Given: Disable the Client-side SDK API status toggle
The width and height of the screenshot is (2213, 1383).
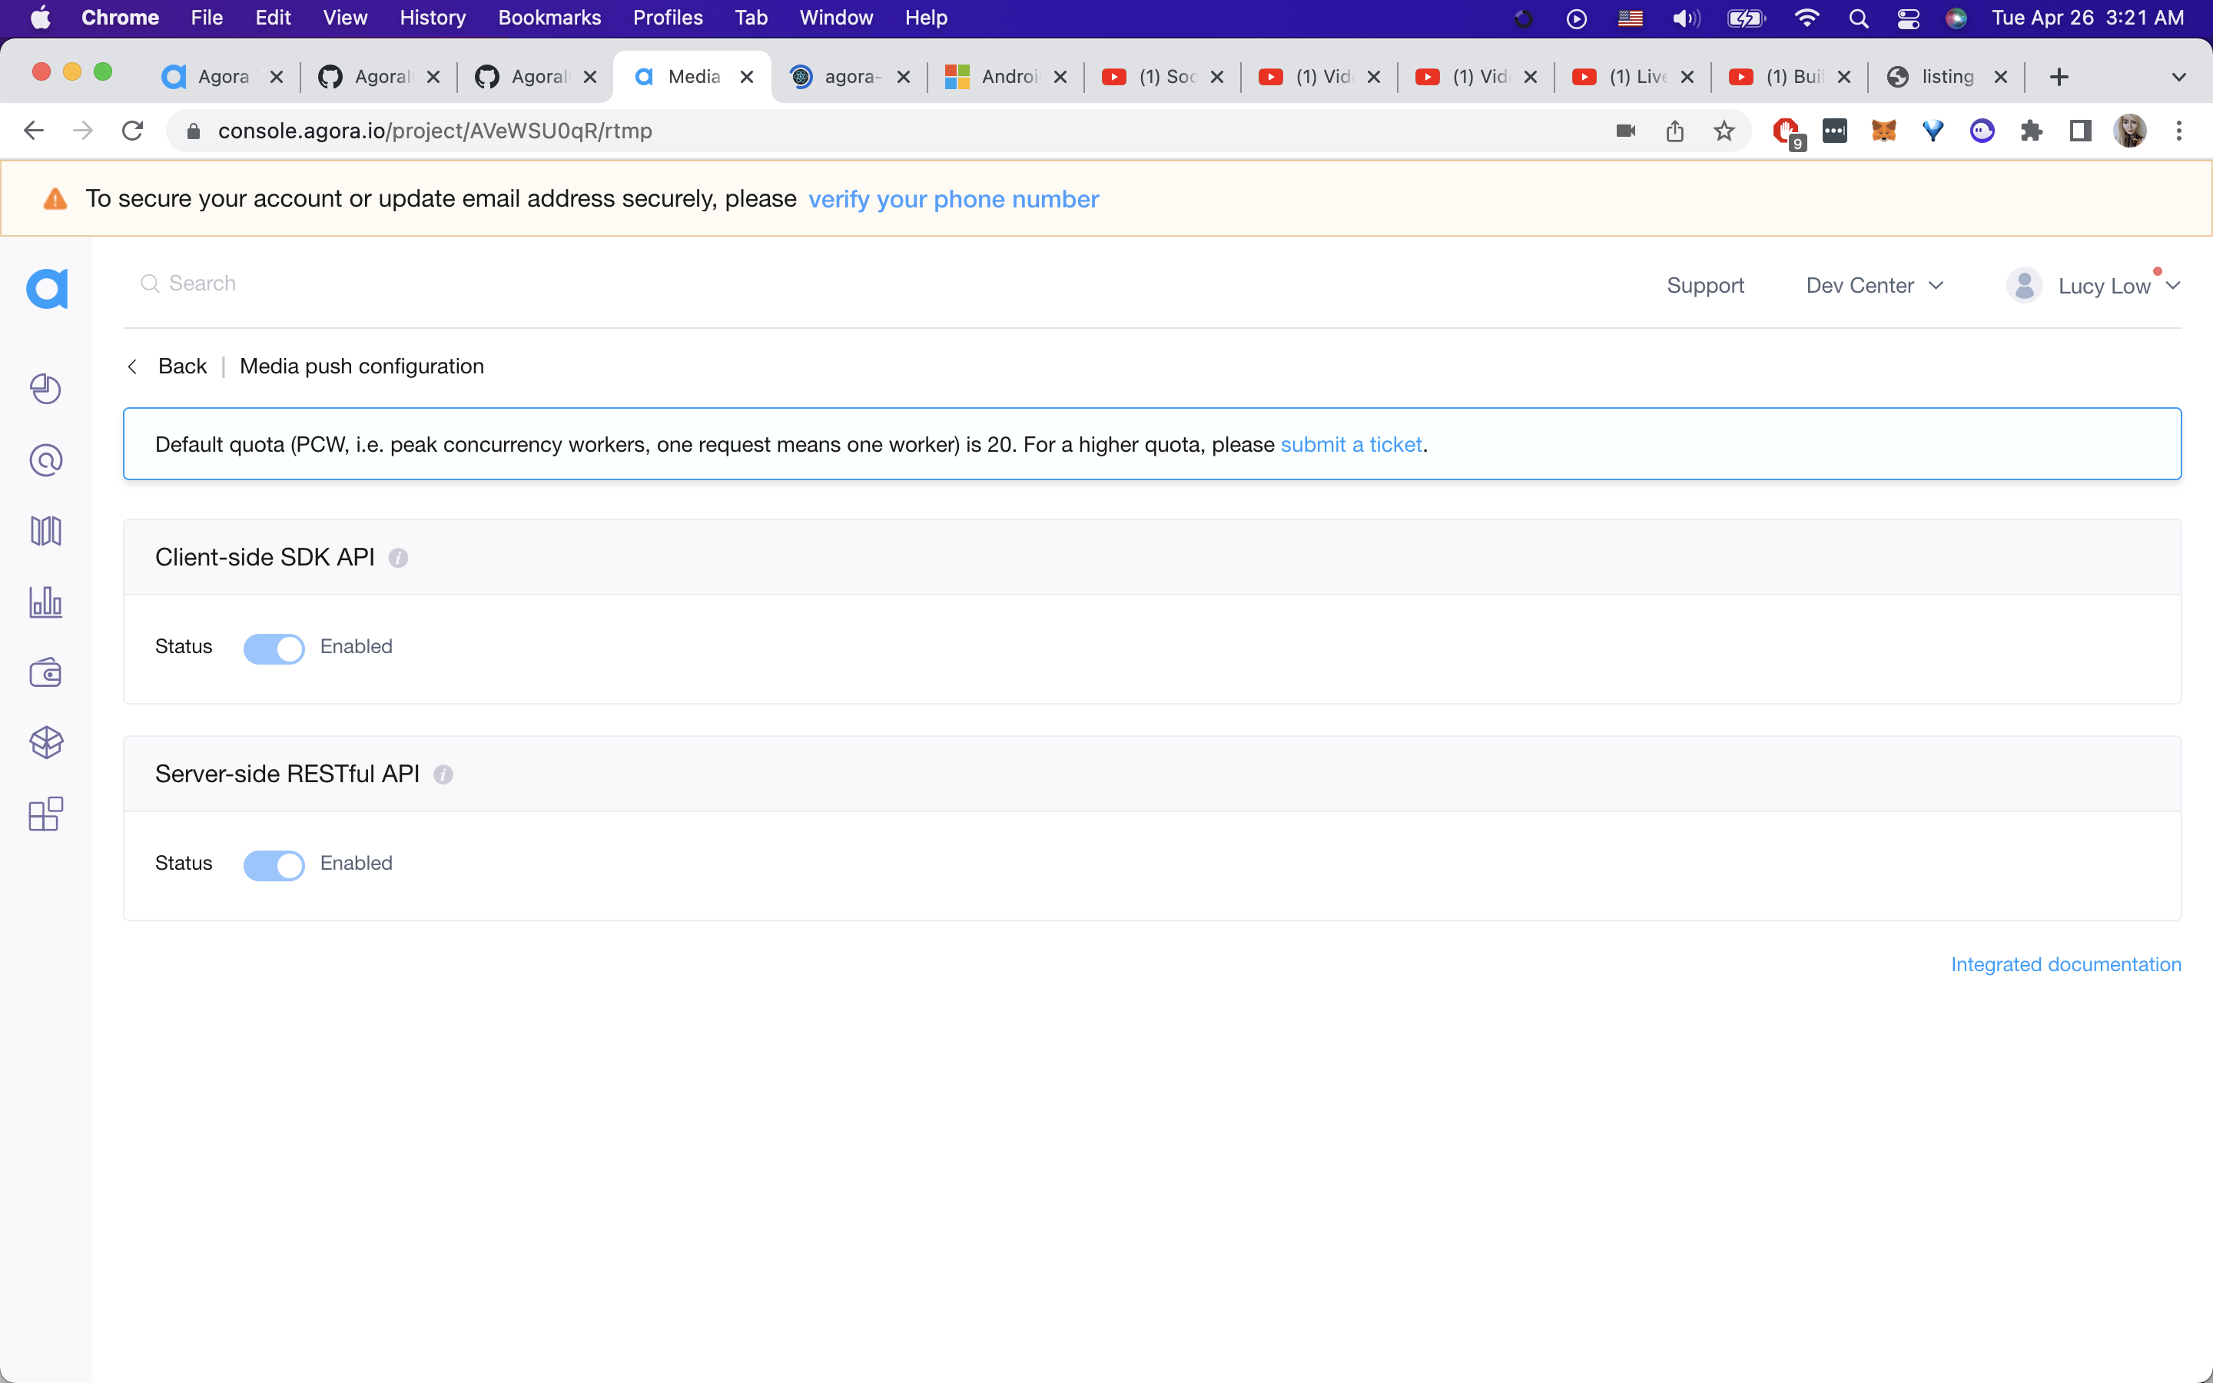Looking at the screenshot, I should [274, 648].
